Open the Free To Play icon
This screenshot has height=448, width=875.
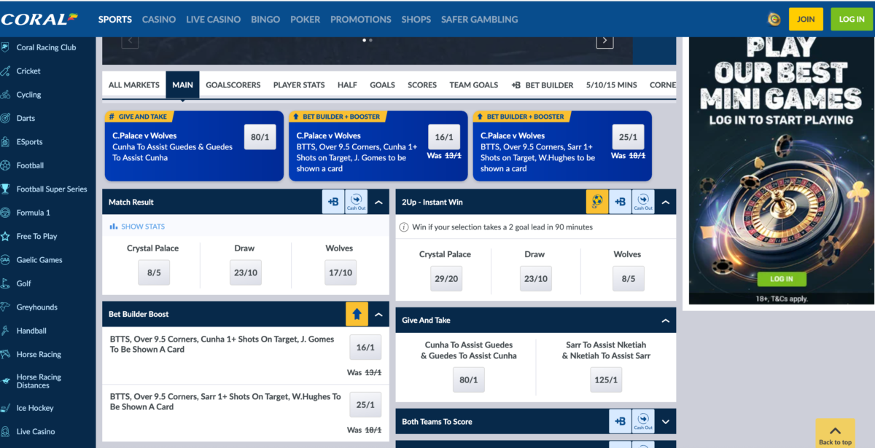click(6, 236)
